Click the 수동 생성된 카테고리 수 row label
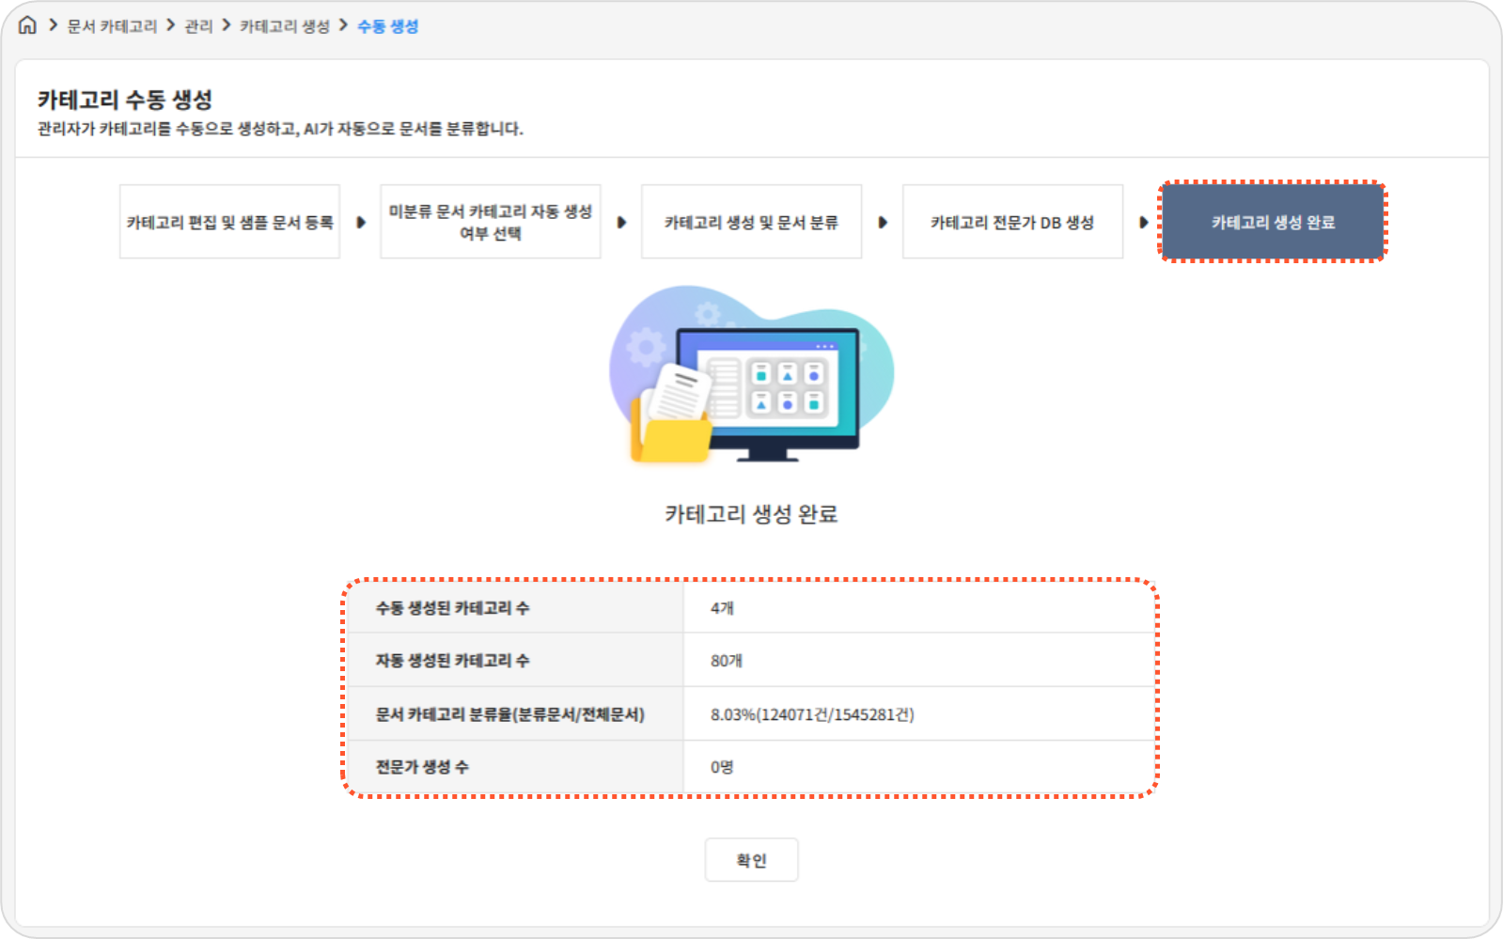This screenshot has height=939, width=1503. click(452, 608)
